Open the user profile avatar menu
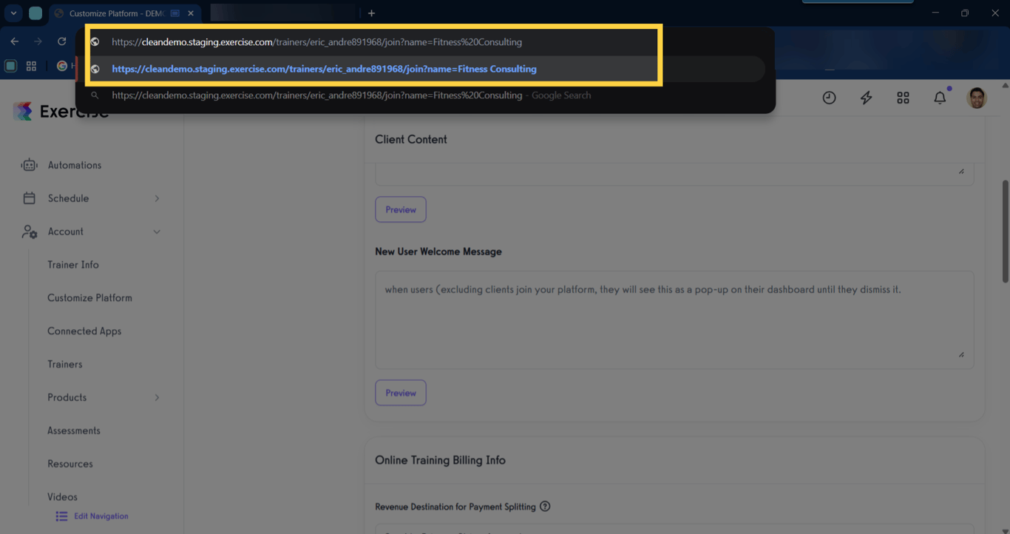Image resolution: width=1010 pixels, height=534 pixels. coord(977,98)
